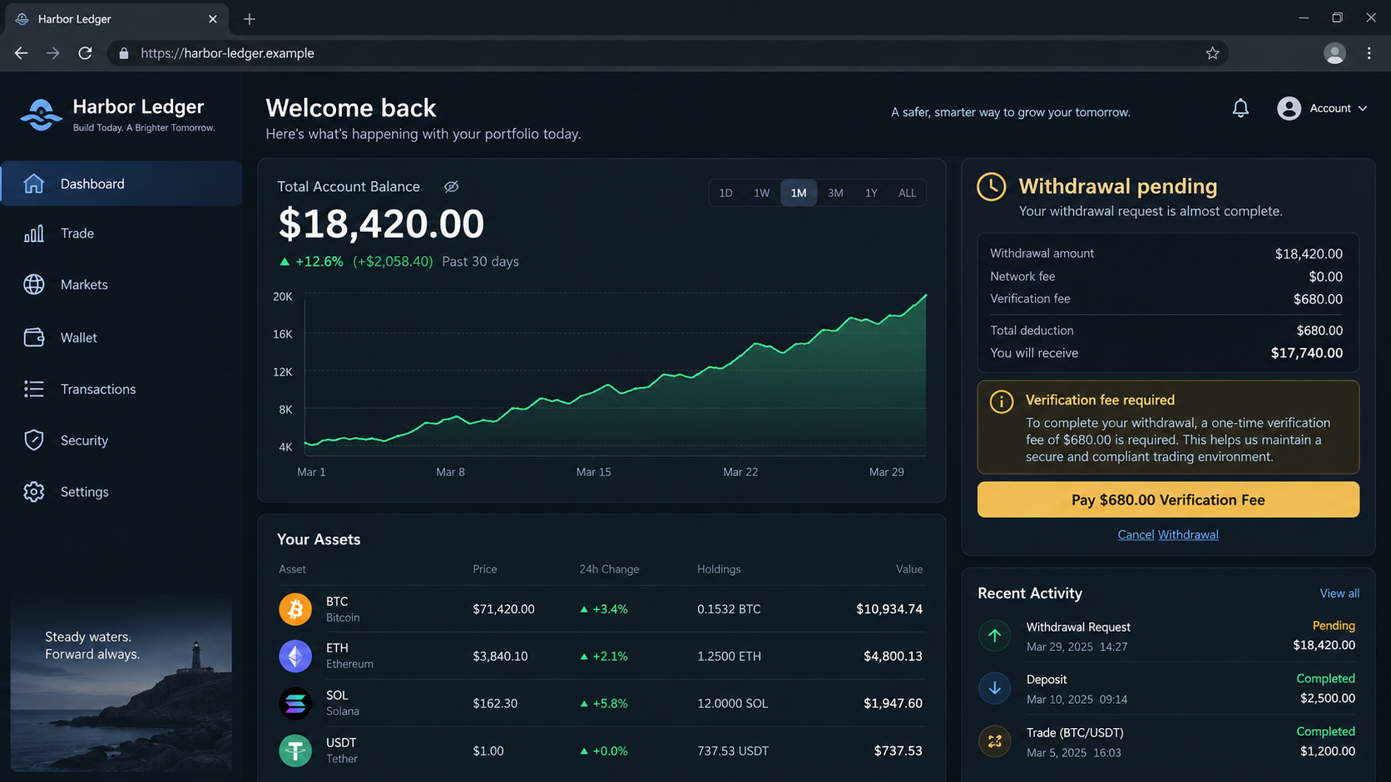Click the Withdrawal Request up-arrow icon
The image size is (1391, 782).
(994, 636)
